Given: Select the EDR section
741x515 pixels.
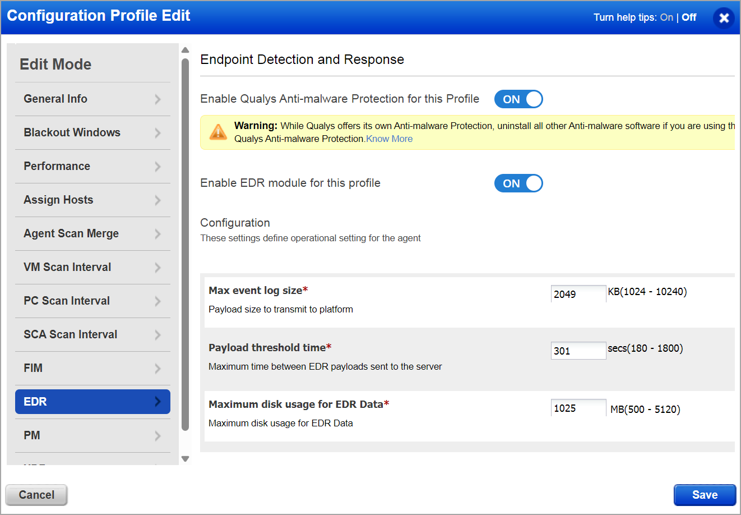Looking at the screenshot, I should tap(92, 402).
